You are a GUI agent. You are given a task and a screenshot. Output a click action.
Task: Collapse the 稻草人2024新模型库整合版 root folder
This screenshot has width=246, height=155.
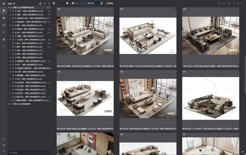(x=9, y=8)
